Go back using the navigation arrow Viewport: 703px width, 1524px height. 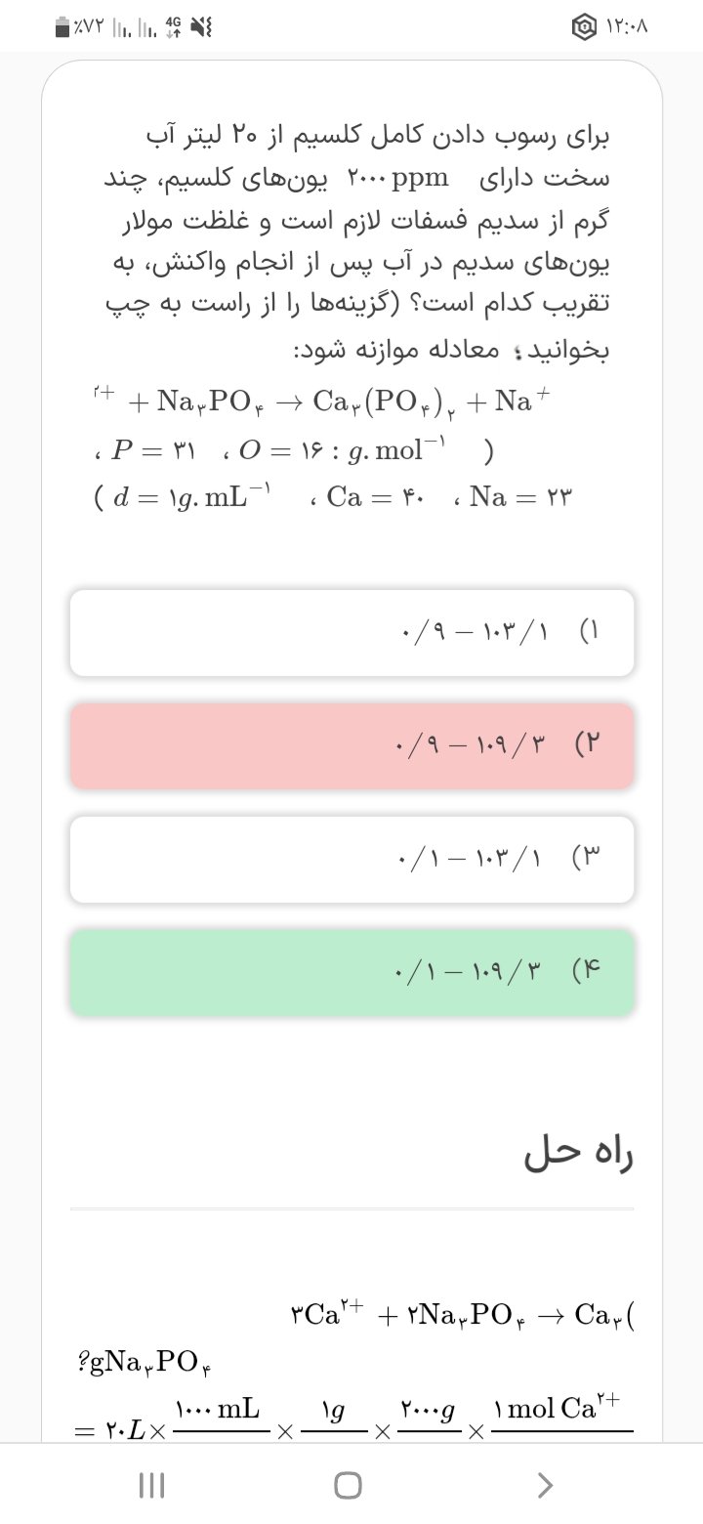[x=545, y=1486]
